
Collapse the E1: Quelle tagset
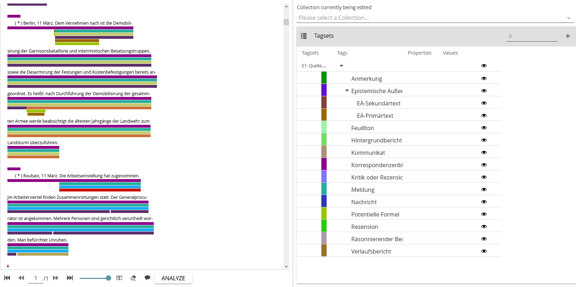click(341, 66)
